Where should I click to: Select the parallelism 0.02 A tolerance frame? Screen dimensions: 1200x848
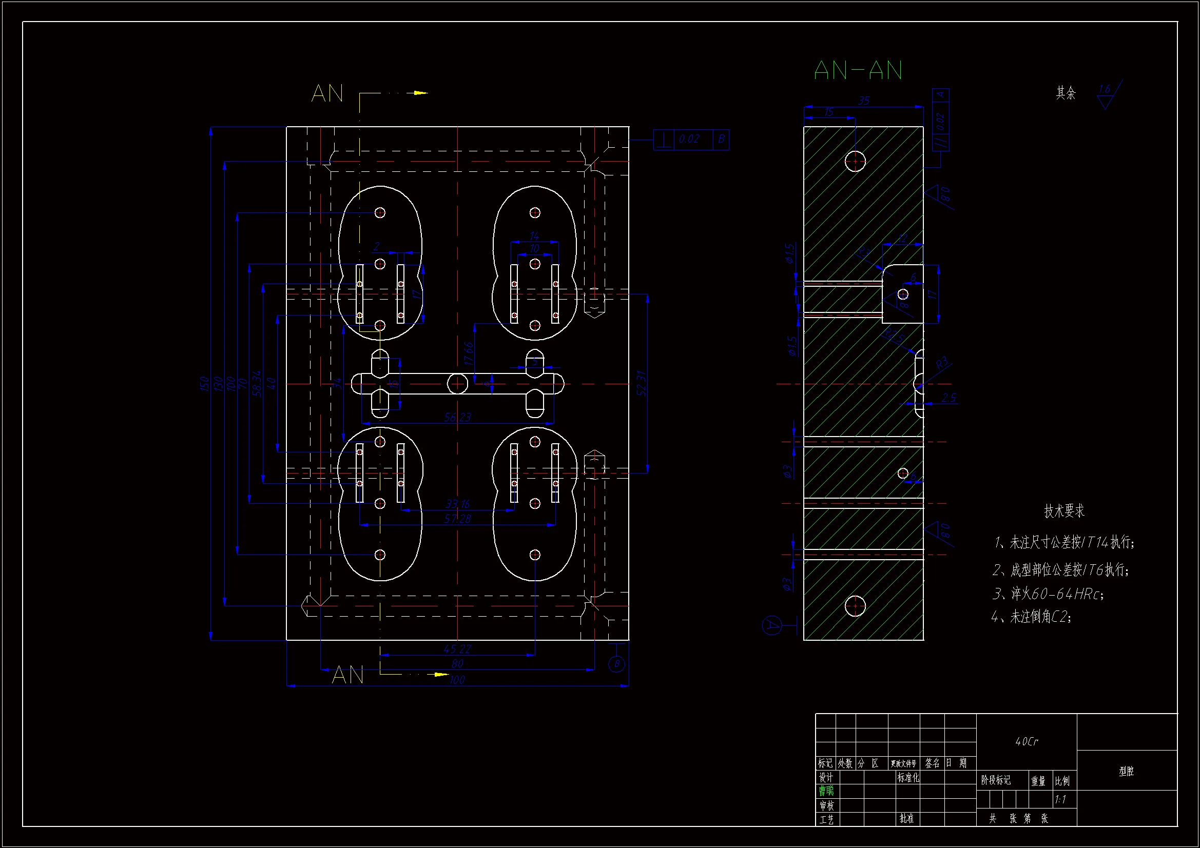[940, 120]
